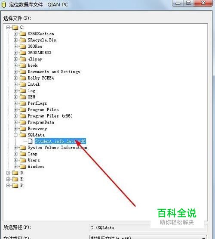Image resolution: width=215 pixels, height=239 pixels.
Task: Expand the Documents and Settings folder
Action: [15, 71]
